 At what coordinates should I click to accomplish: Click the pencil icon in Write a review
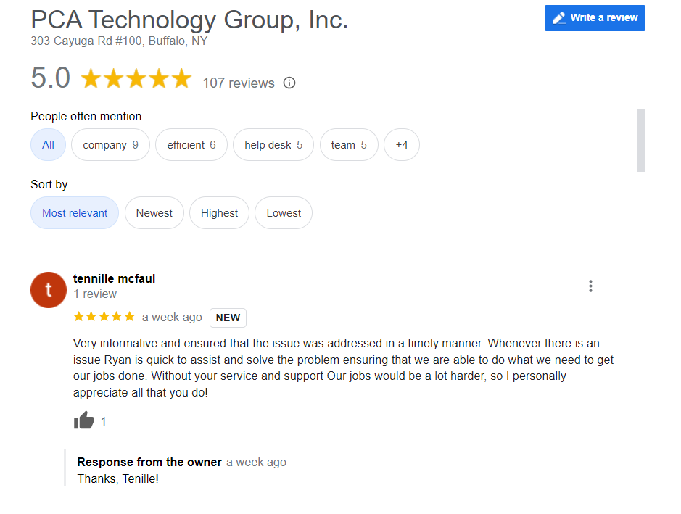tap(559, 18)
